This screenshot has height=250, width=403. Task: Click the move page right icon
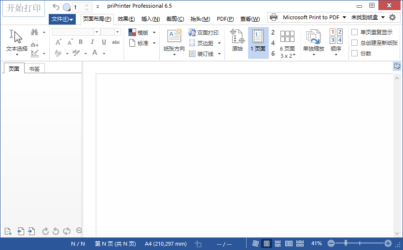(x=32, y=231)
